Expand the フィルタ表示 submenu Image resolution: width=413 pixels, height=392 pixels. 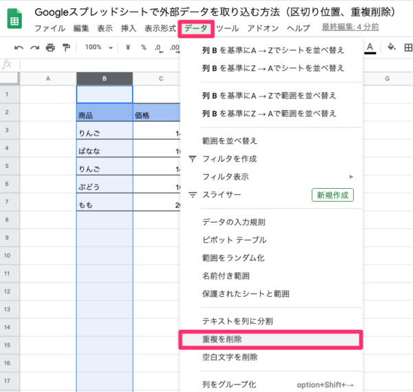coord(277,177)
